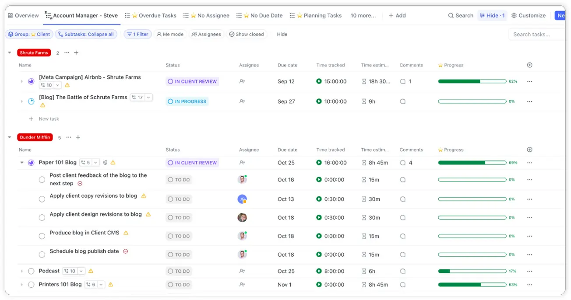Click time estimate hourglass for Podcast

(x=364, y=271)
